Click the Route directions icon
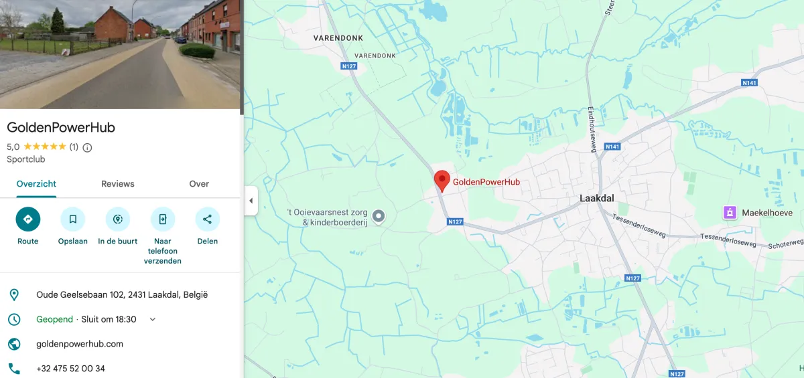Screen dimensions: 804x378 [x=28, y=219]
